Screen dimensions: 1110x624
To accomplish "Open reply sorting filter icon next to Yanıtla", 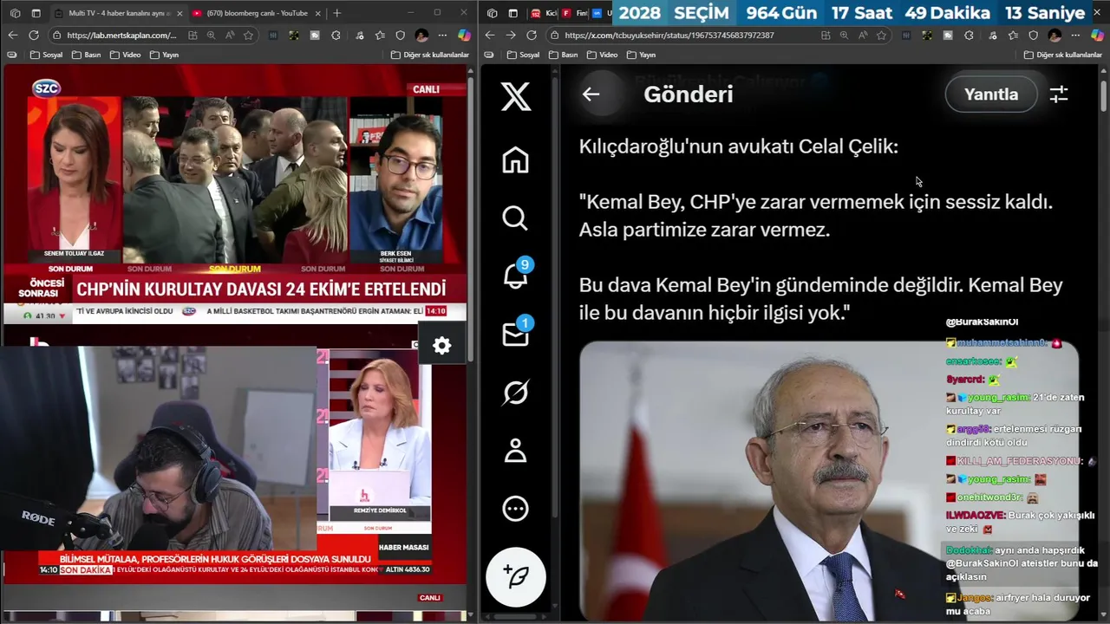I will point(1059,94).
